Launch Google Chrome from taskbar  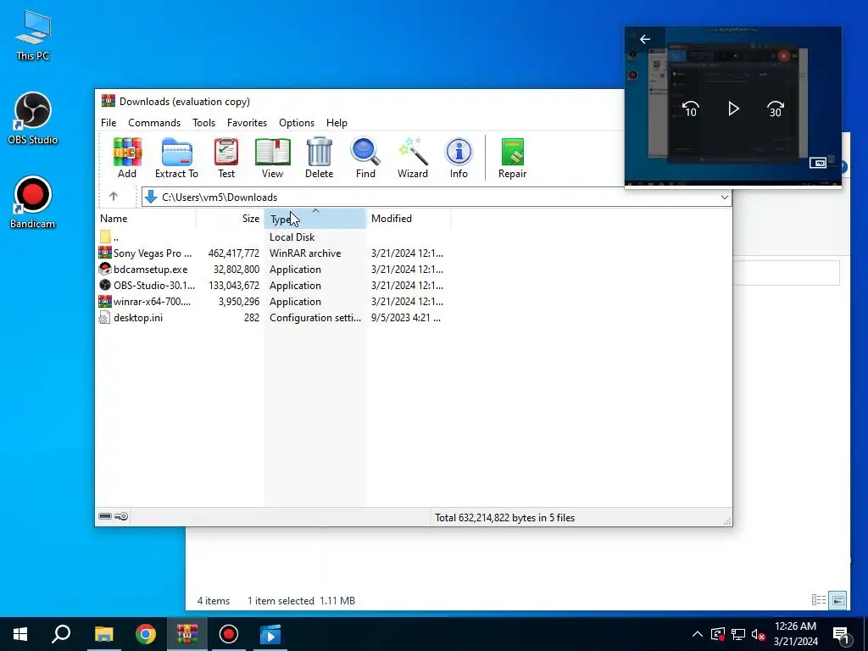tap(146, 634)
